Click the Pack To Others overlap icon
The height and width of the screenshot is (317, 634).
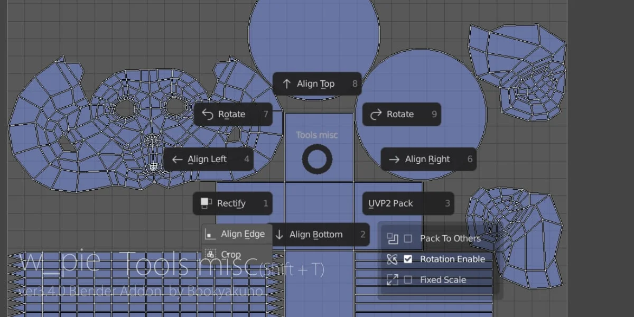392,238
